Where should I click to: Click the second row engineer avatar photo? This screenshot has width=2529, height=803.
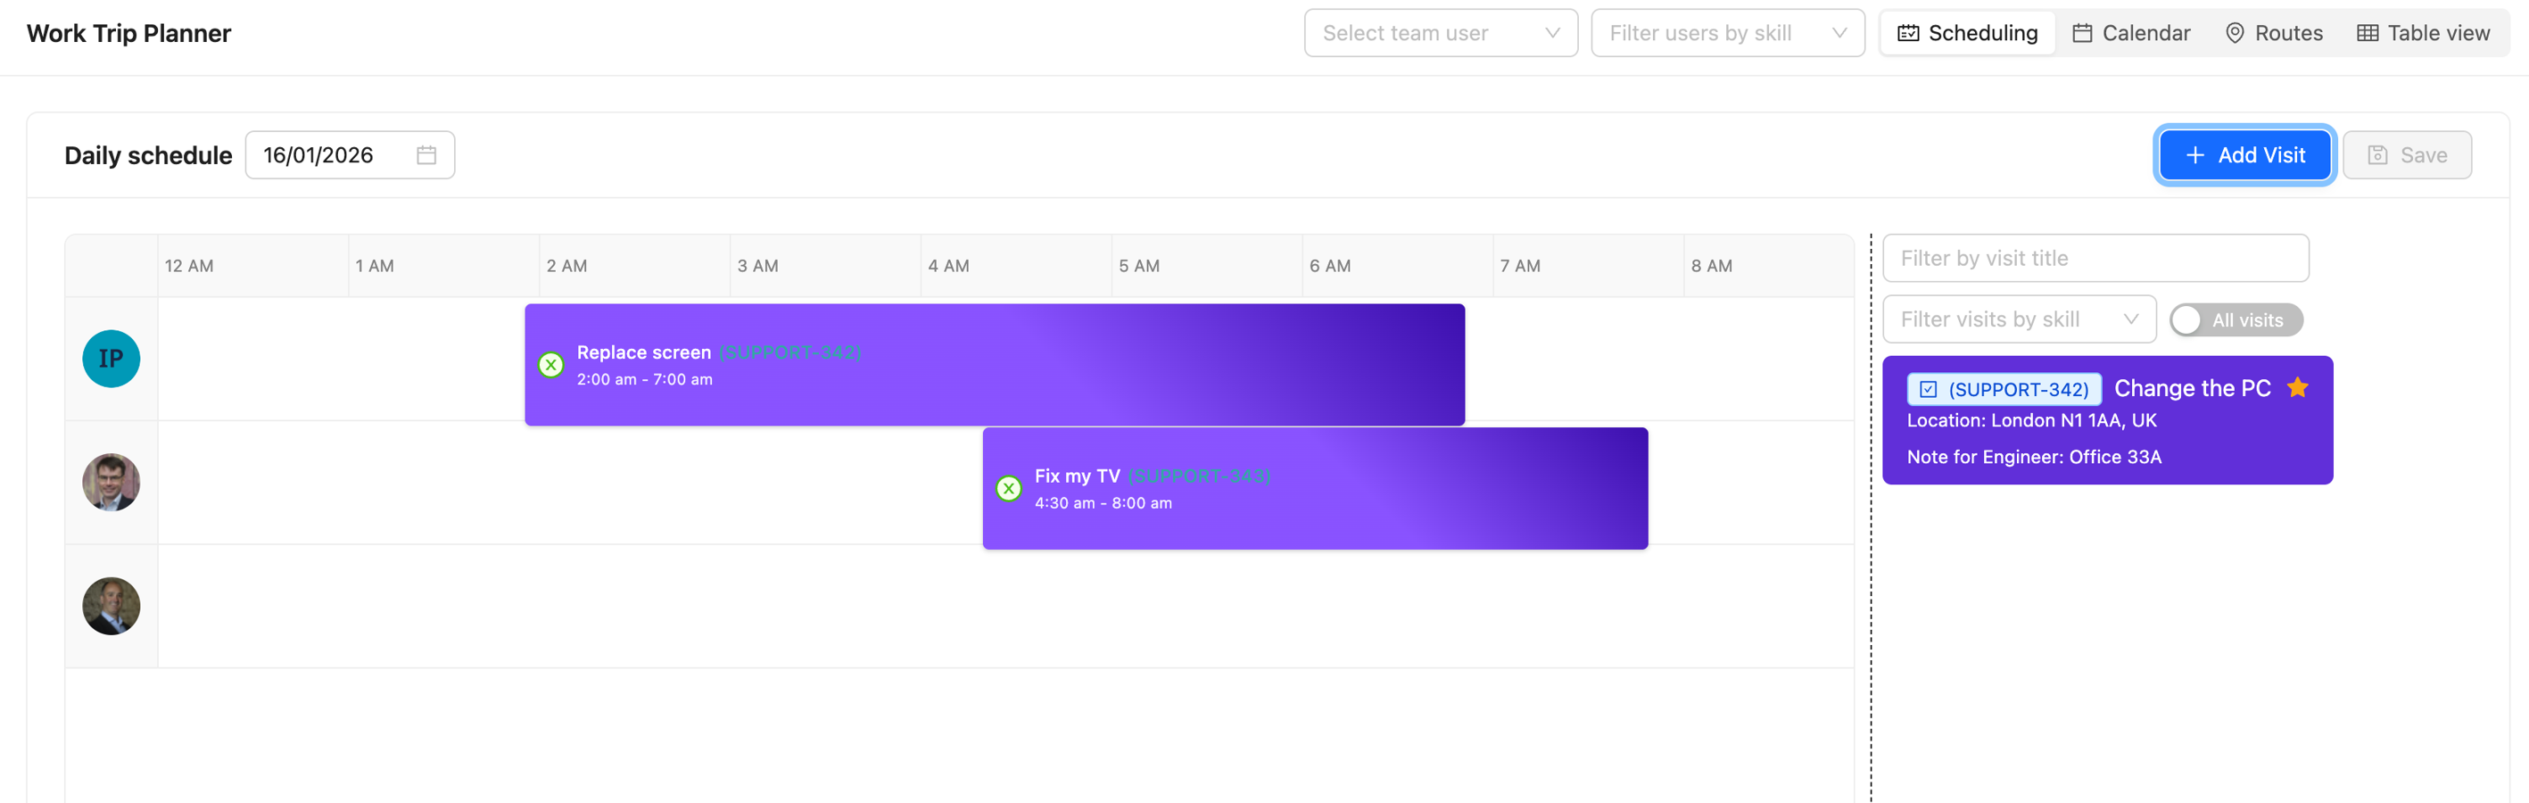click(x=111, y=483)
